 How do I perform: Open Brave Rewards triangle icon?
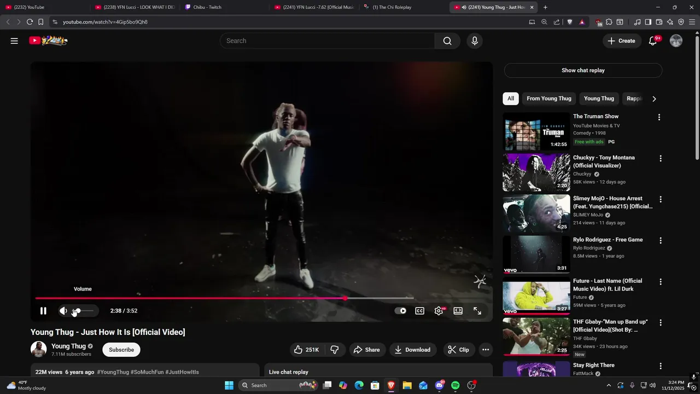pos(582,22)
